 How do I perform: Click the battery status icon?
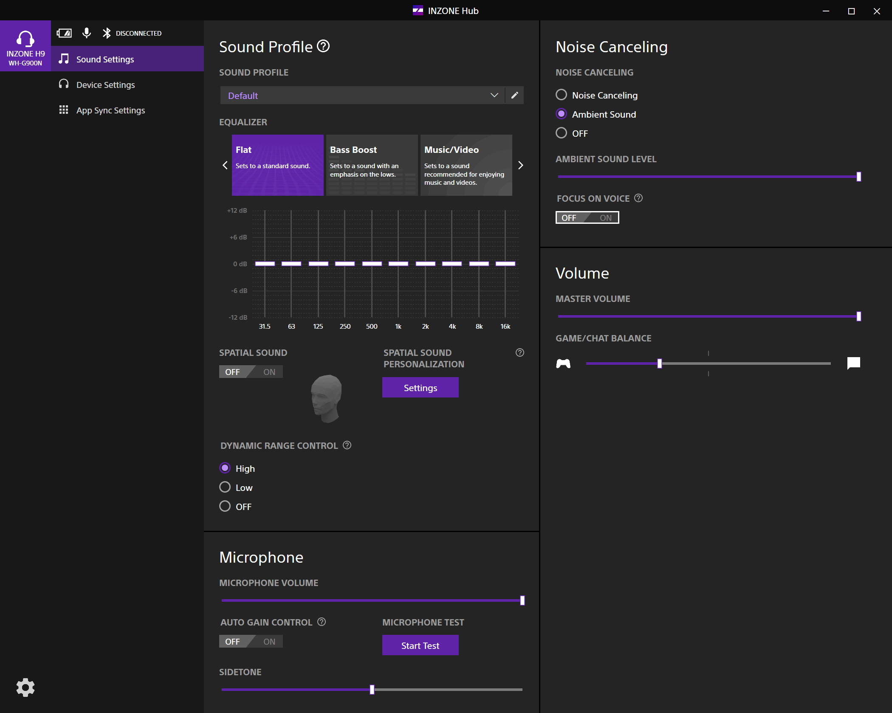tap(64, 33)
